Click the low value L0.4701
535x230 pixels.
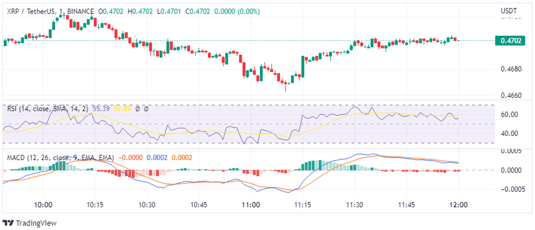click(x=169, y=12)
